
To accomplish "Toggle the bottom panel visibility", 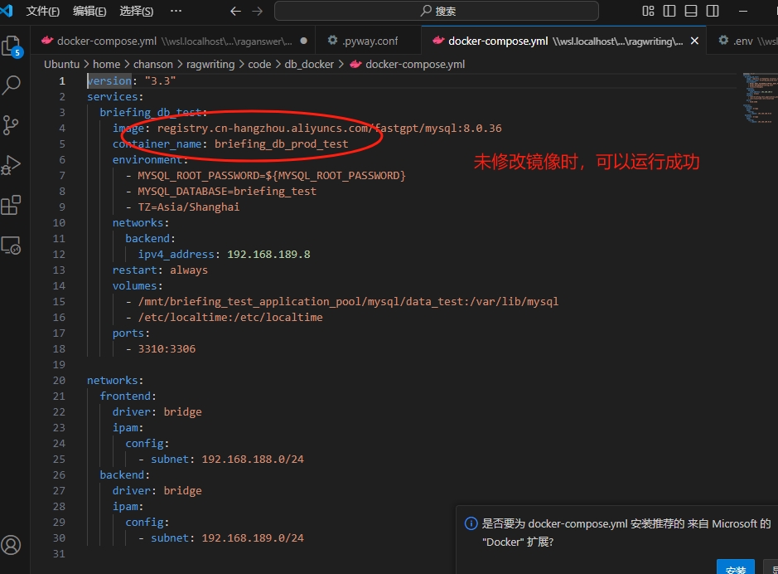I will [689, 11].
